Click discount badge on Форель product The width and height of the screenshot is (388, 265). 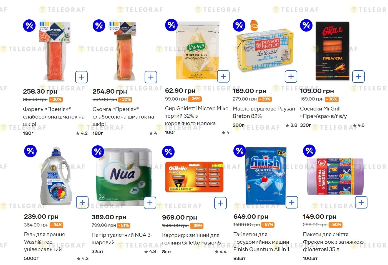[29, 26]
